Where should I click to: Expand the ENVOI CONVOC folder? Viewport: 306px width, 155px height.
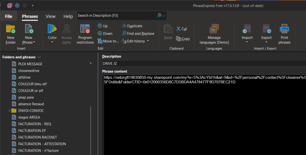[x=9, y=111]
